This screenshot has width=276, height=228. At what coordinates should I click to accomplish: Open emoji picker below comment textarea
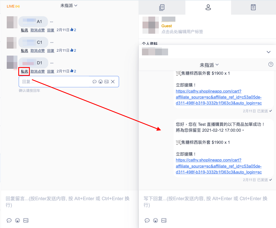[x=17, y=220]
